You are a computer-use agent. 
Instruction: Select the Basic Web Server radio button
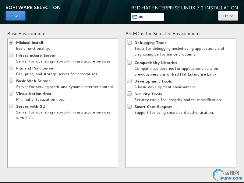click(11, 80)
